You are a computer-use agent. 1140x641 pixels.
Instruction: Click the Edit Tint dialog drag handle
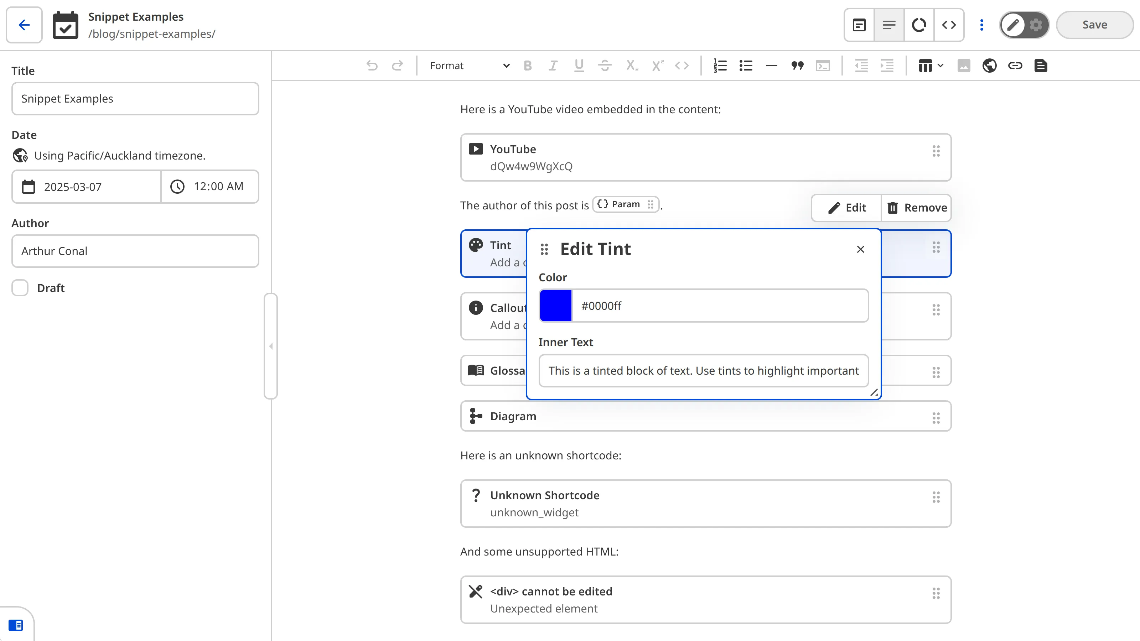coord(544,250)
